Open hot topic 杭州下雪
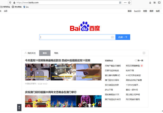Viewport: 163px width, 113px height. tap(130, 70)
